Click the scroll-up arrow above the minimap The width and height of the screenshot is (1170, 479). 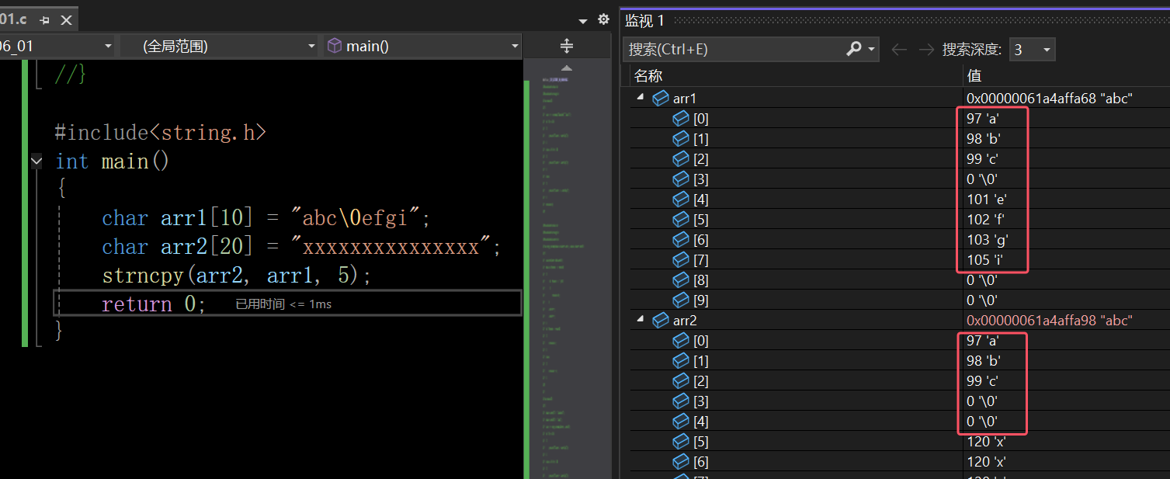click(x=567, y=68)
